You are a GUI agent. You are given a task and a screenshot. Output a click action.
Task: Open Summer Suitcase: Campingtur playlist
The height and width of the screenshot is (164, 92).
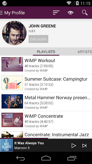46,83
